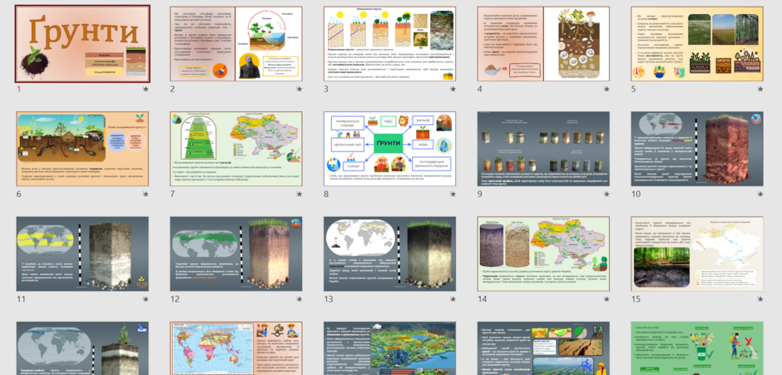Click the star icon under slide 1
Screen dimensions: 782x375
[146, 89]
